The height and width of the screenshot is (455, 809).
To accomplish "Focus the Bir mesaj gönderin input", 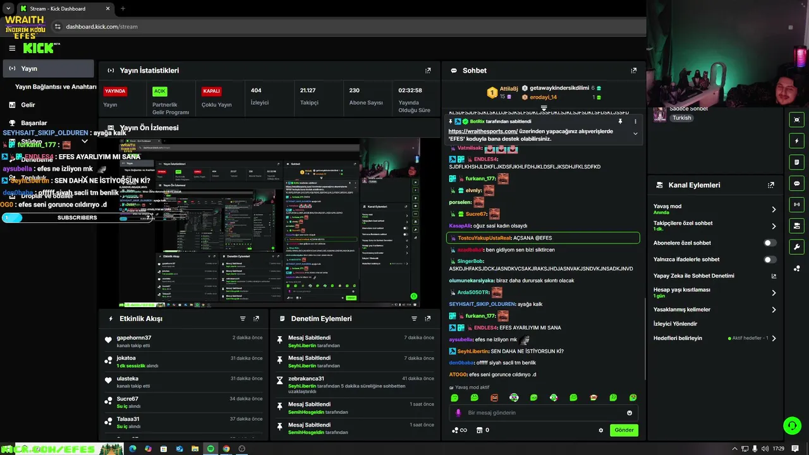I will (x=544, y=413).
